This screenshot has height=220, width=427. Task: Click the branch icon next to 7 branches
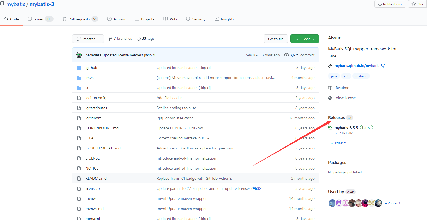(110, 39)
